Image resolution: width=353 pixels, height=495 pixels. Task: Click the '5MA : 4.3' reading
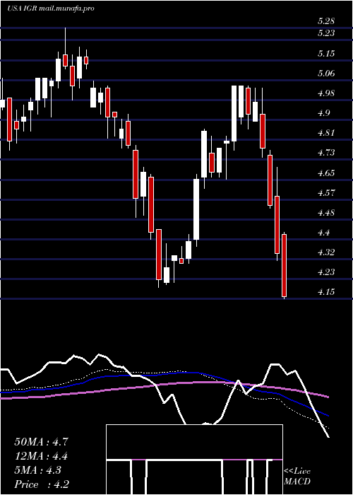38,470
